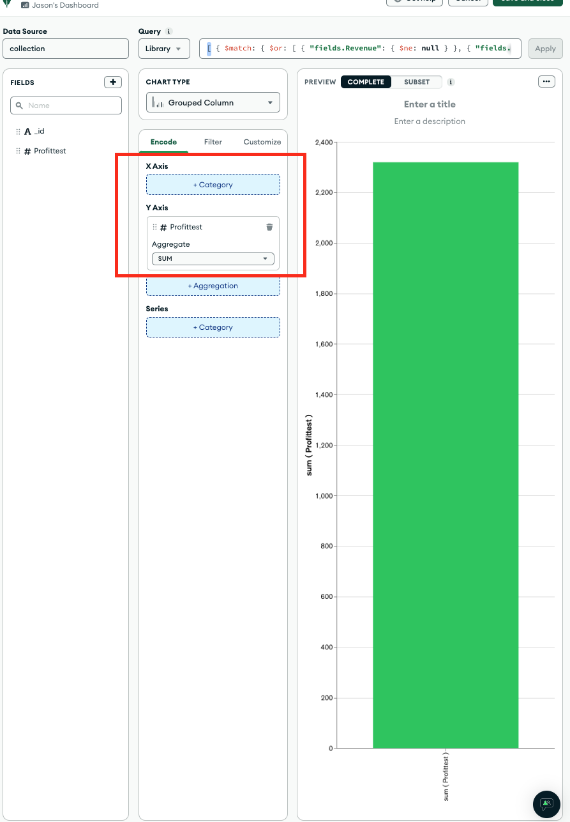
Task: Grab the Y Axis Profittest drag handle
Action: 154,227
